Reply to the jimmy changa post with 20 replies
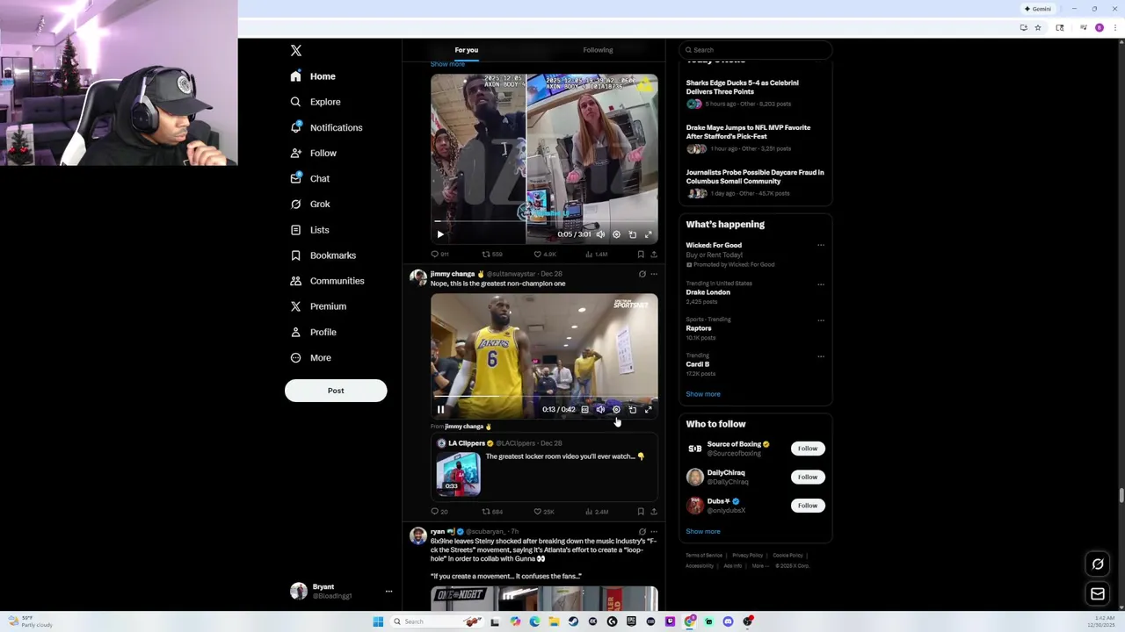This screenshot has height=632, width=1125. pos(439,512)
